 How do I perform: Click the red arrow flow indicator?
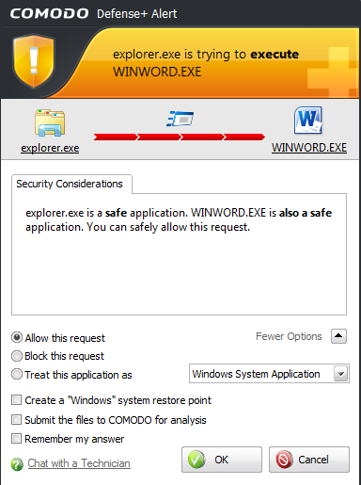tap(180, 137)
